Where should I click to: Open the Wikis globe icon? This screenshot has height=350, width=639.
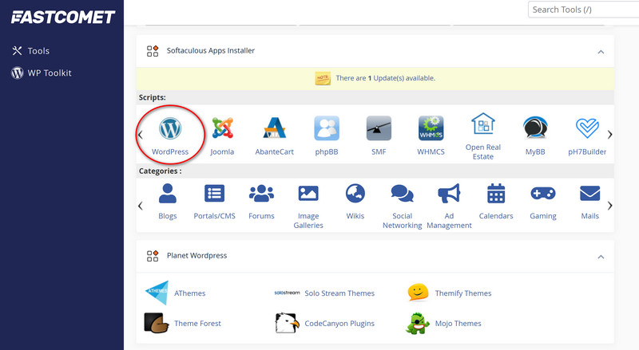pyautogui.click(x=355, y=193)
